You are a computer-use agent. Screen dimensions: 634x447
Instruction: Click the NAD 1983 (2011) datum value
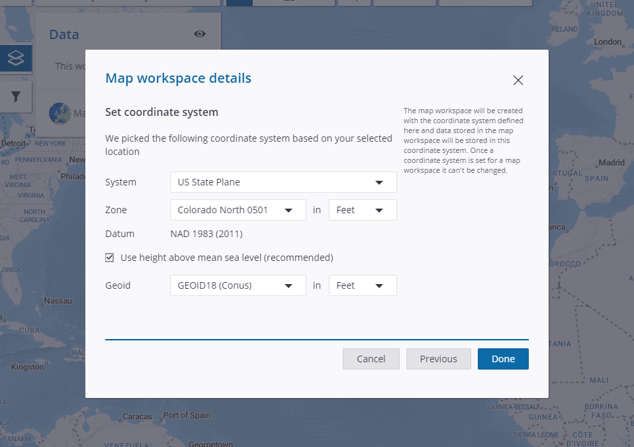point(206,234)
